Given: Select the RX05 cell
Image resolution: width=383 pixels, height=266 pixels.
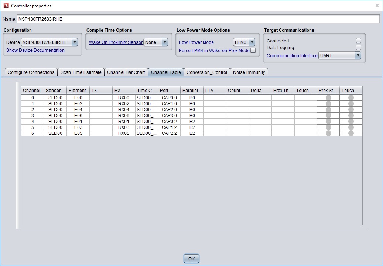Looking at the screenshot, I should tap(124, 133).
